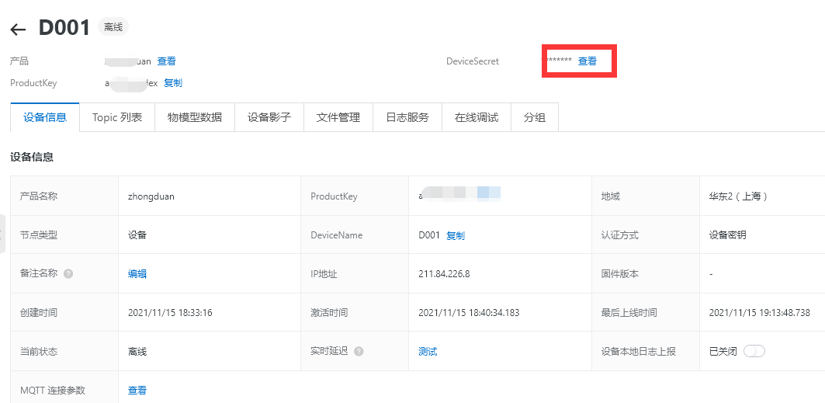
Task: Click the 固件版本 label cell
Action: [646, 273]
